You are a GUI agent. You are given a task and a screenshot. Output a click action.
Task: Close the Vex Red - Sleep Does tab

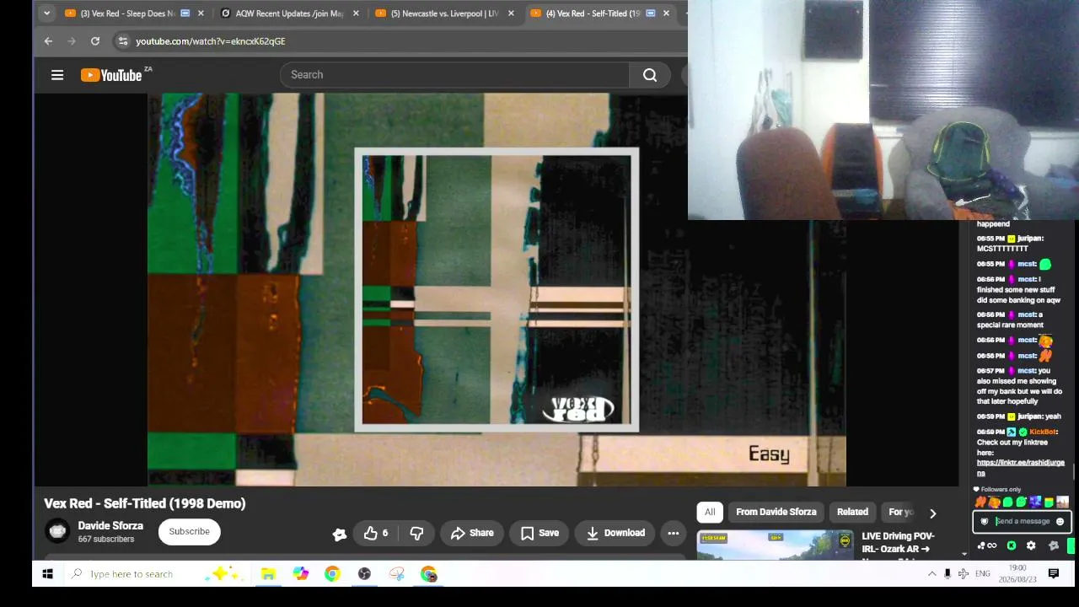(x=201, y=13)
